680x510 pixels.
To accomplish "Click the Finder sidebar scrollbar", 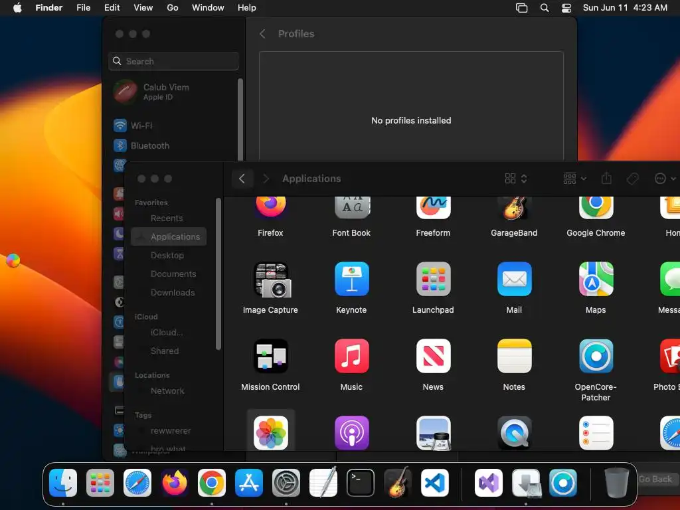I will tap(218, 274).
